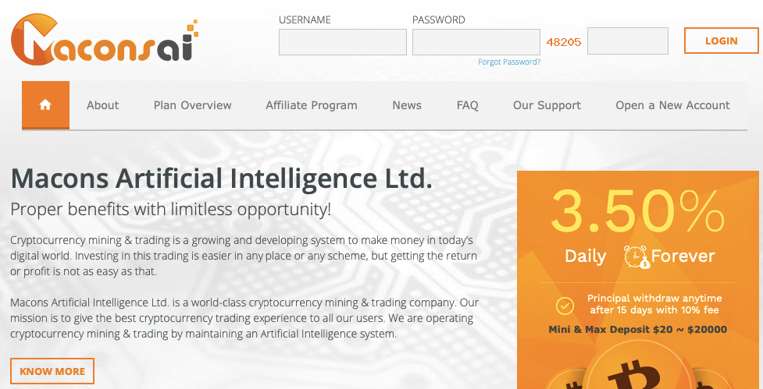The height and width of the screenshot is (389, 763).
Task: Click the 48205 captcha code image
Action: click(564, 42)
